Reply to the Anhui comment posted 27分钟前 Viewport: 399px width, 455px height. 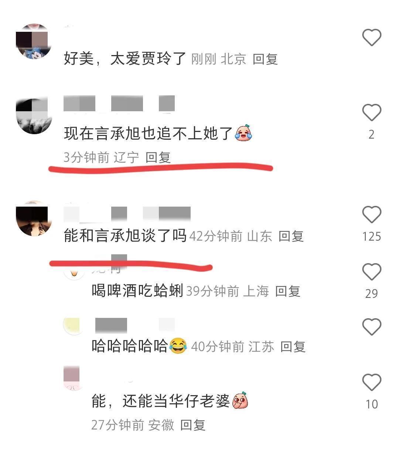point(193,425)
